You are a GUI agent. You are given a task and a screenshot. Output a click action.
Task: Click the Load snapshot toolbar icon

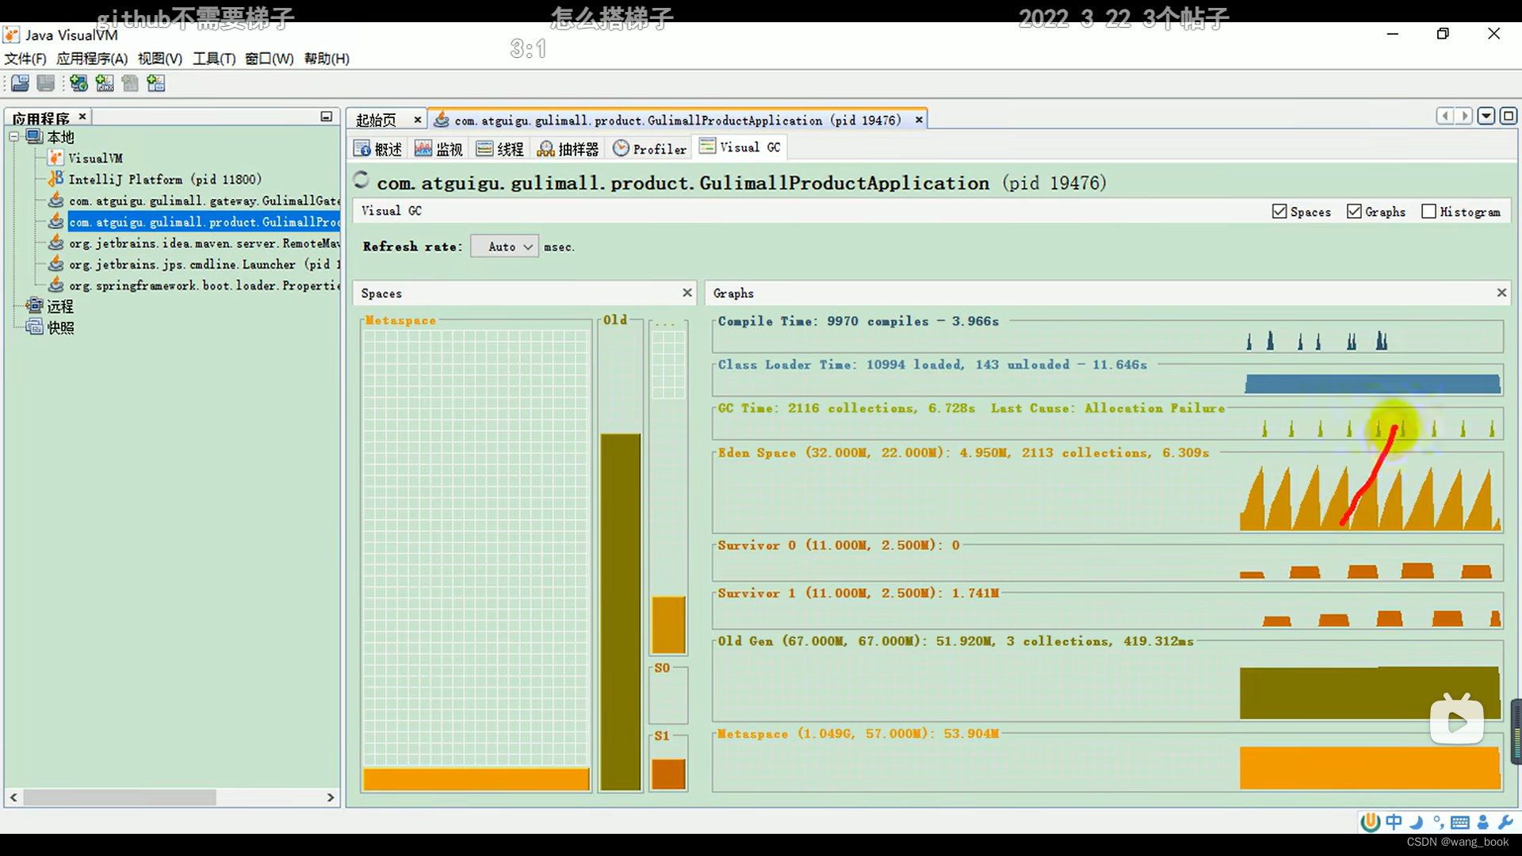[20, 83]
